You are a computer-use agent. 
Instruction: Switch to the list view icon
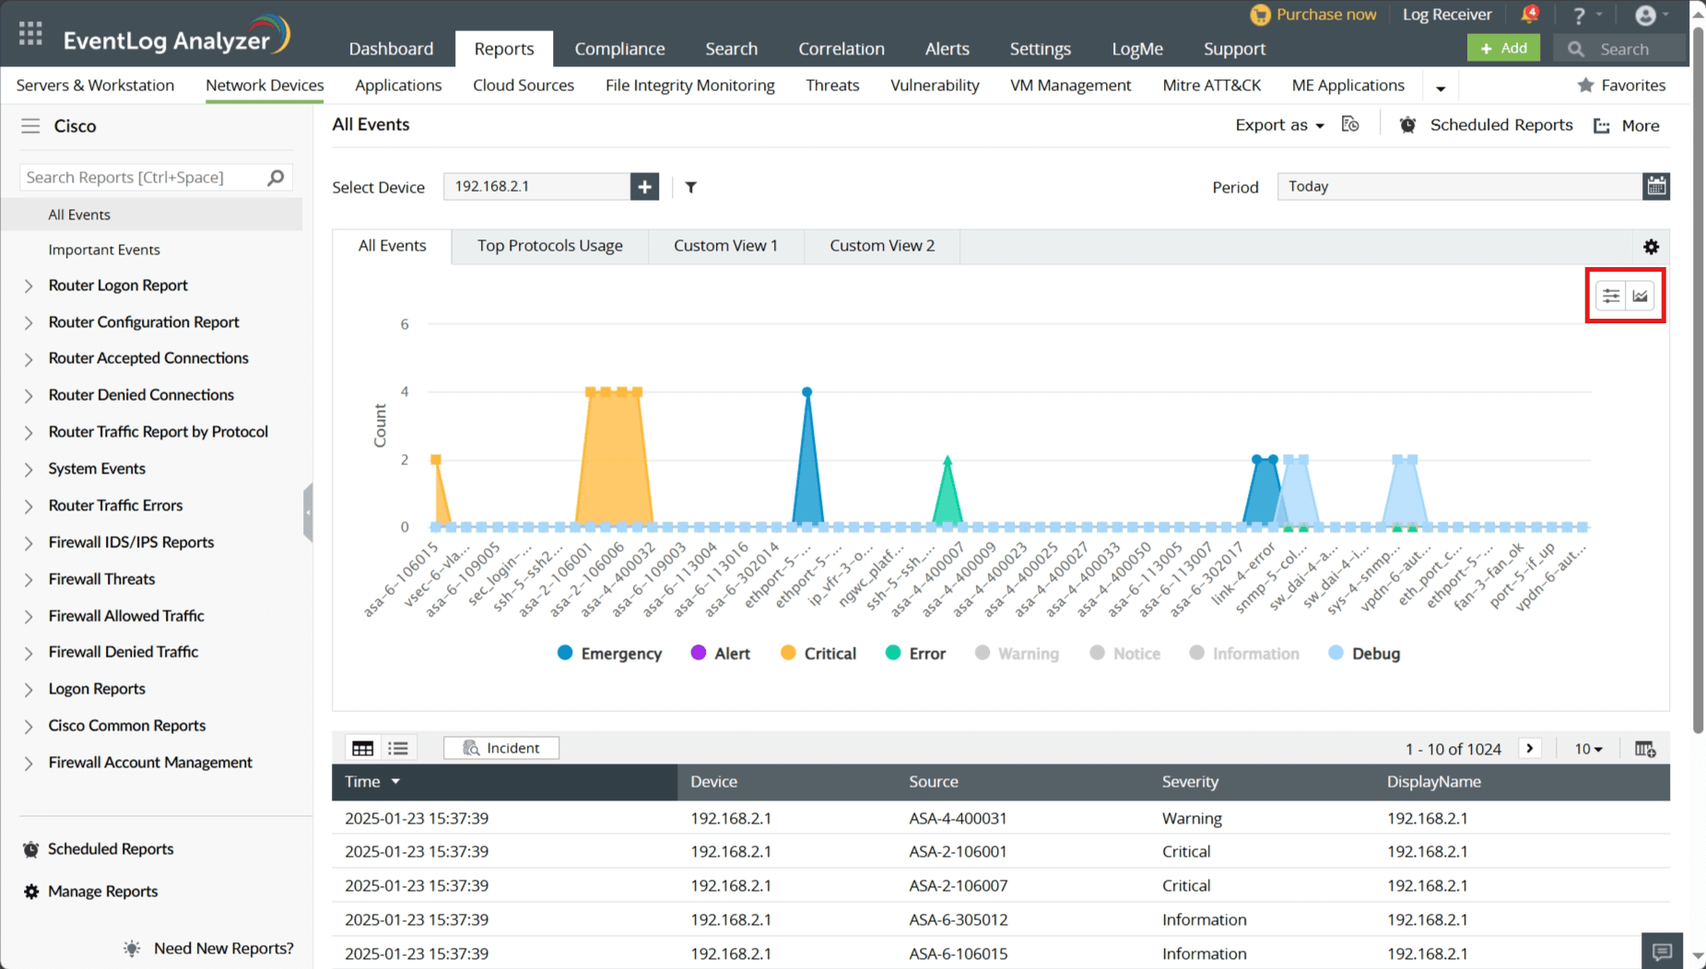[398, 748]
